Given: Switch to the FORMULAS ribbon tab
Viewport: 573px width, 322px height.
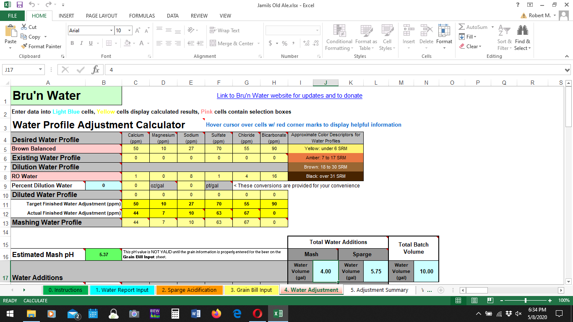Looking at the screenshot, I should click(142, 16).
